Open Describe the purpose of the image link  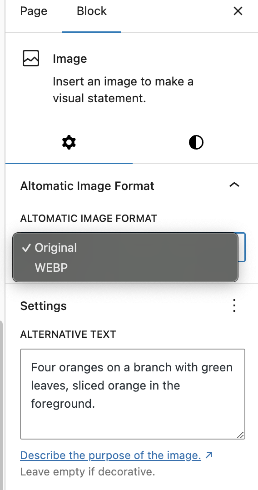point(110,455)
